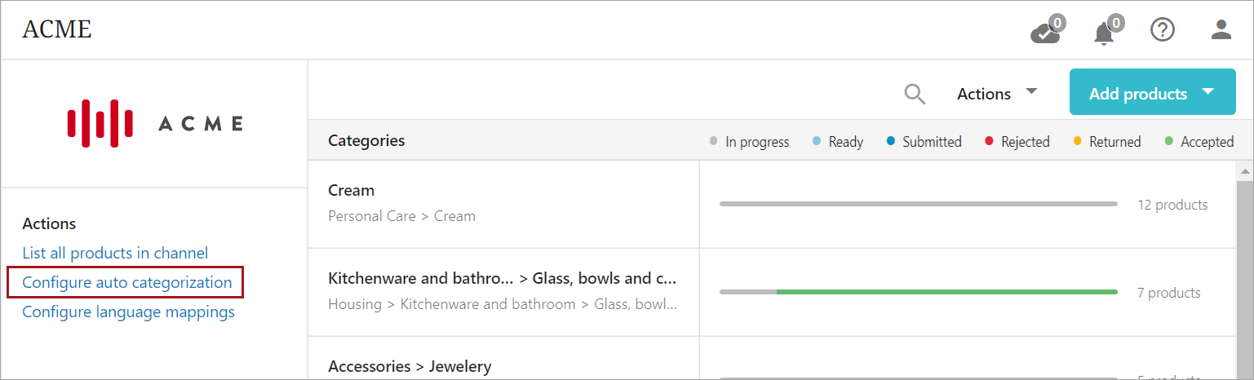Open the notifications bell
Image resolution: width=1254 pixels, height=380 pixels.
coord(1104,33)
